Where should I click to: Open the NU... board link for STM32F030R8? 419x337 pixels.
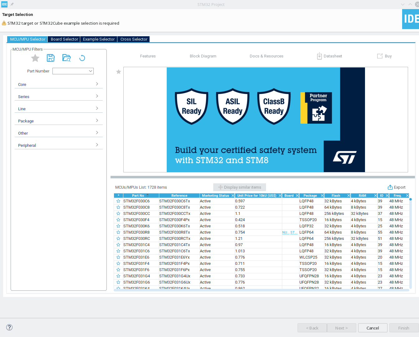coord(285,232)
